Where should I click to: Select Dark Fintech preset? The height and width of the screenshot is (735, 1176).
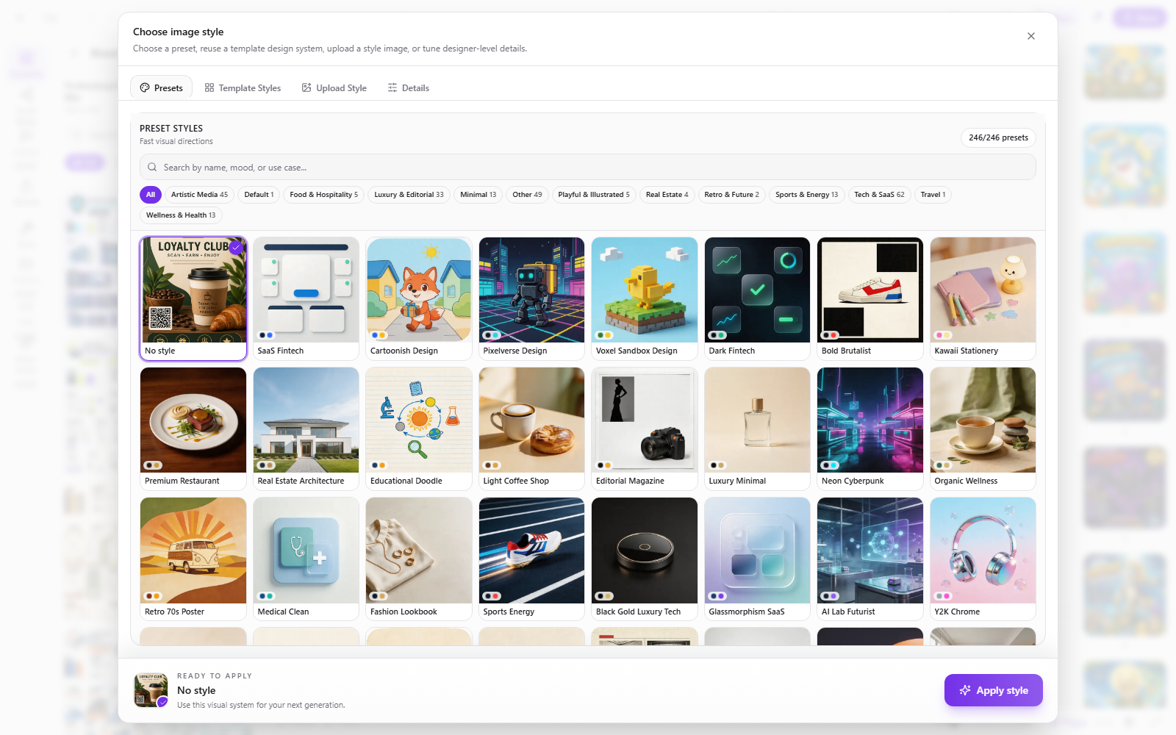coord(757,298)
